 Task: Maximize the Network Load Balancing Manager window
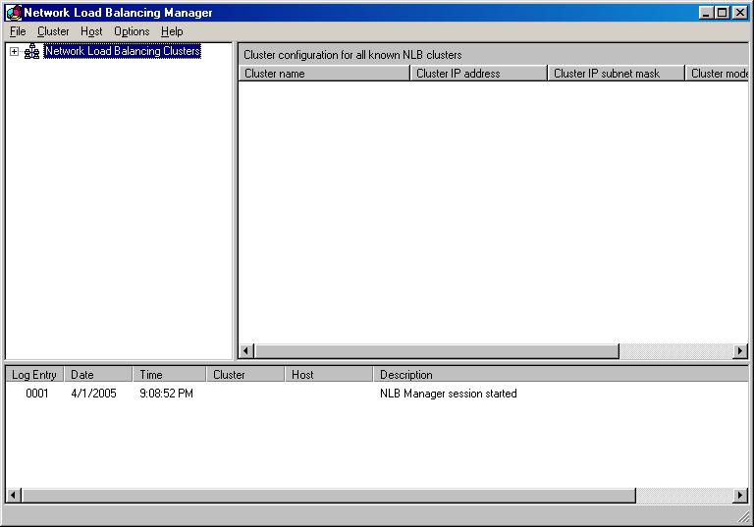tap(723, 13)
